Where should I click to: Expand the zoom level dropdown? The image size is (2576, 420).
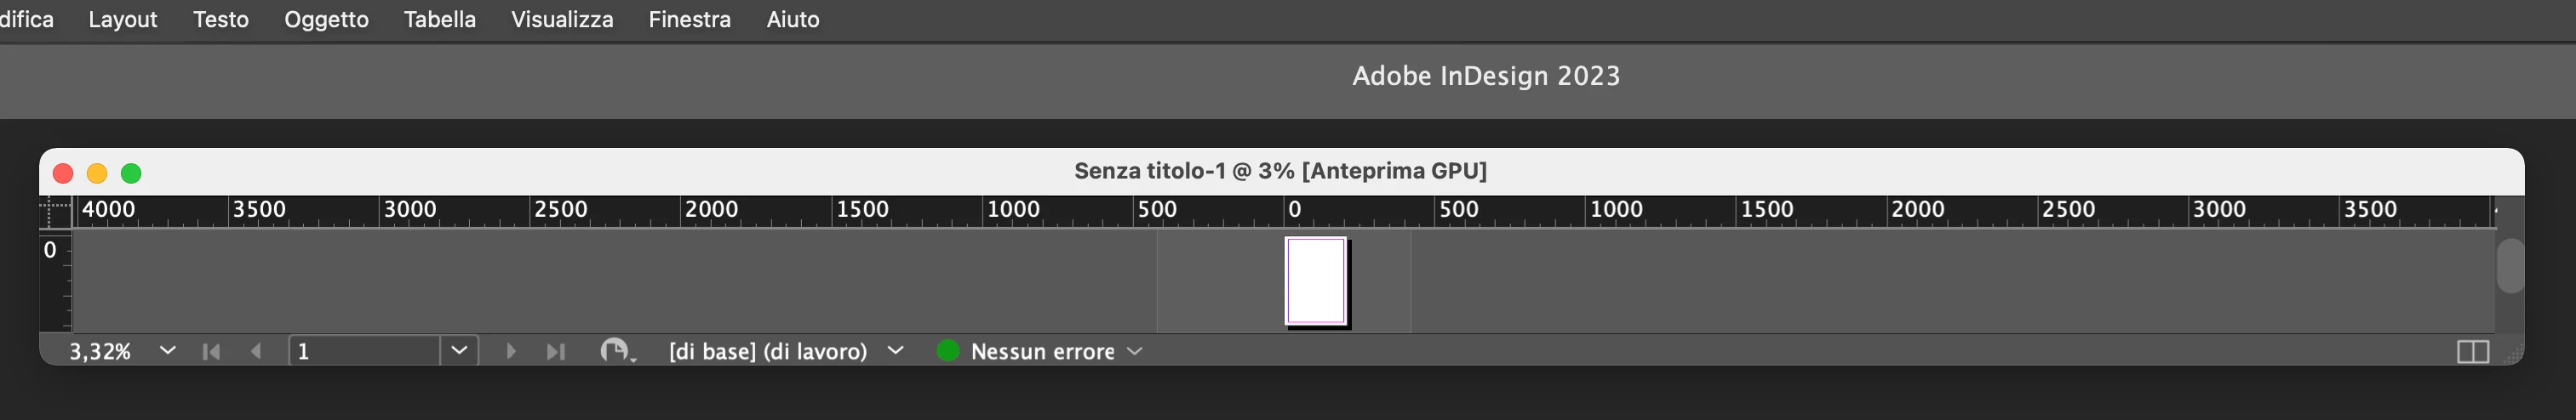click(x=168, y=350)
